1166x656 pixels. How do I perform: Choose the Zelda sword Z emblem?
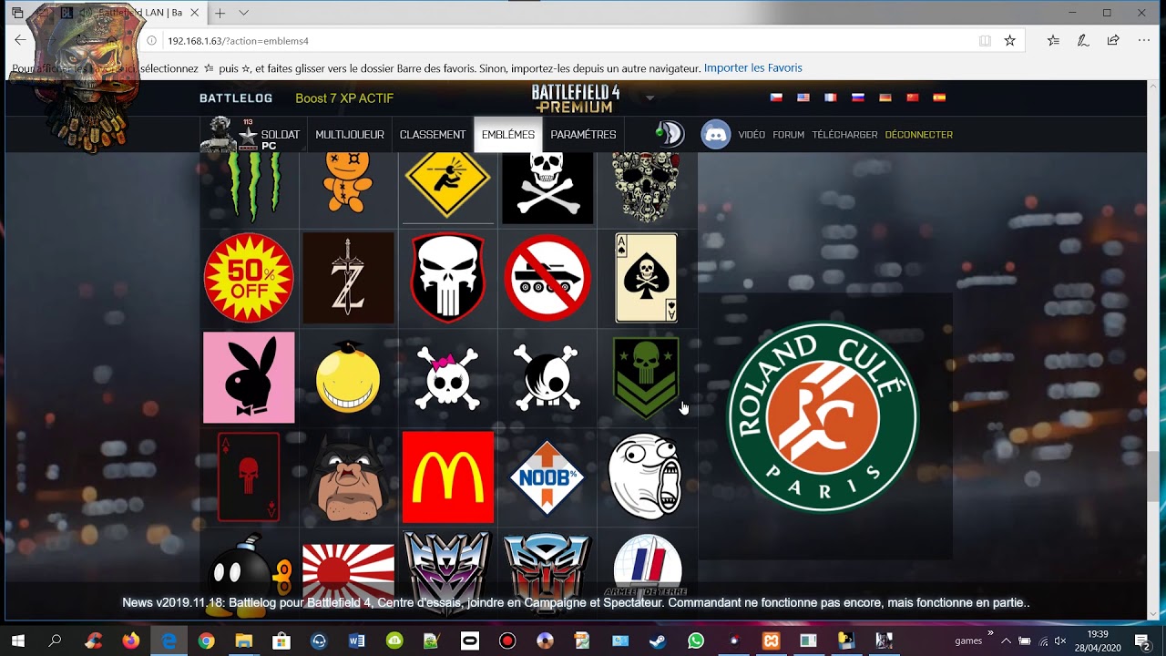coord(348,278)
